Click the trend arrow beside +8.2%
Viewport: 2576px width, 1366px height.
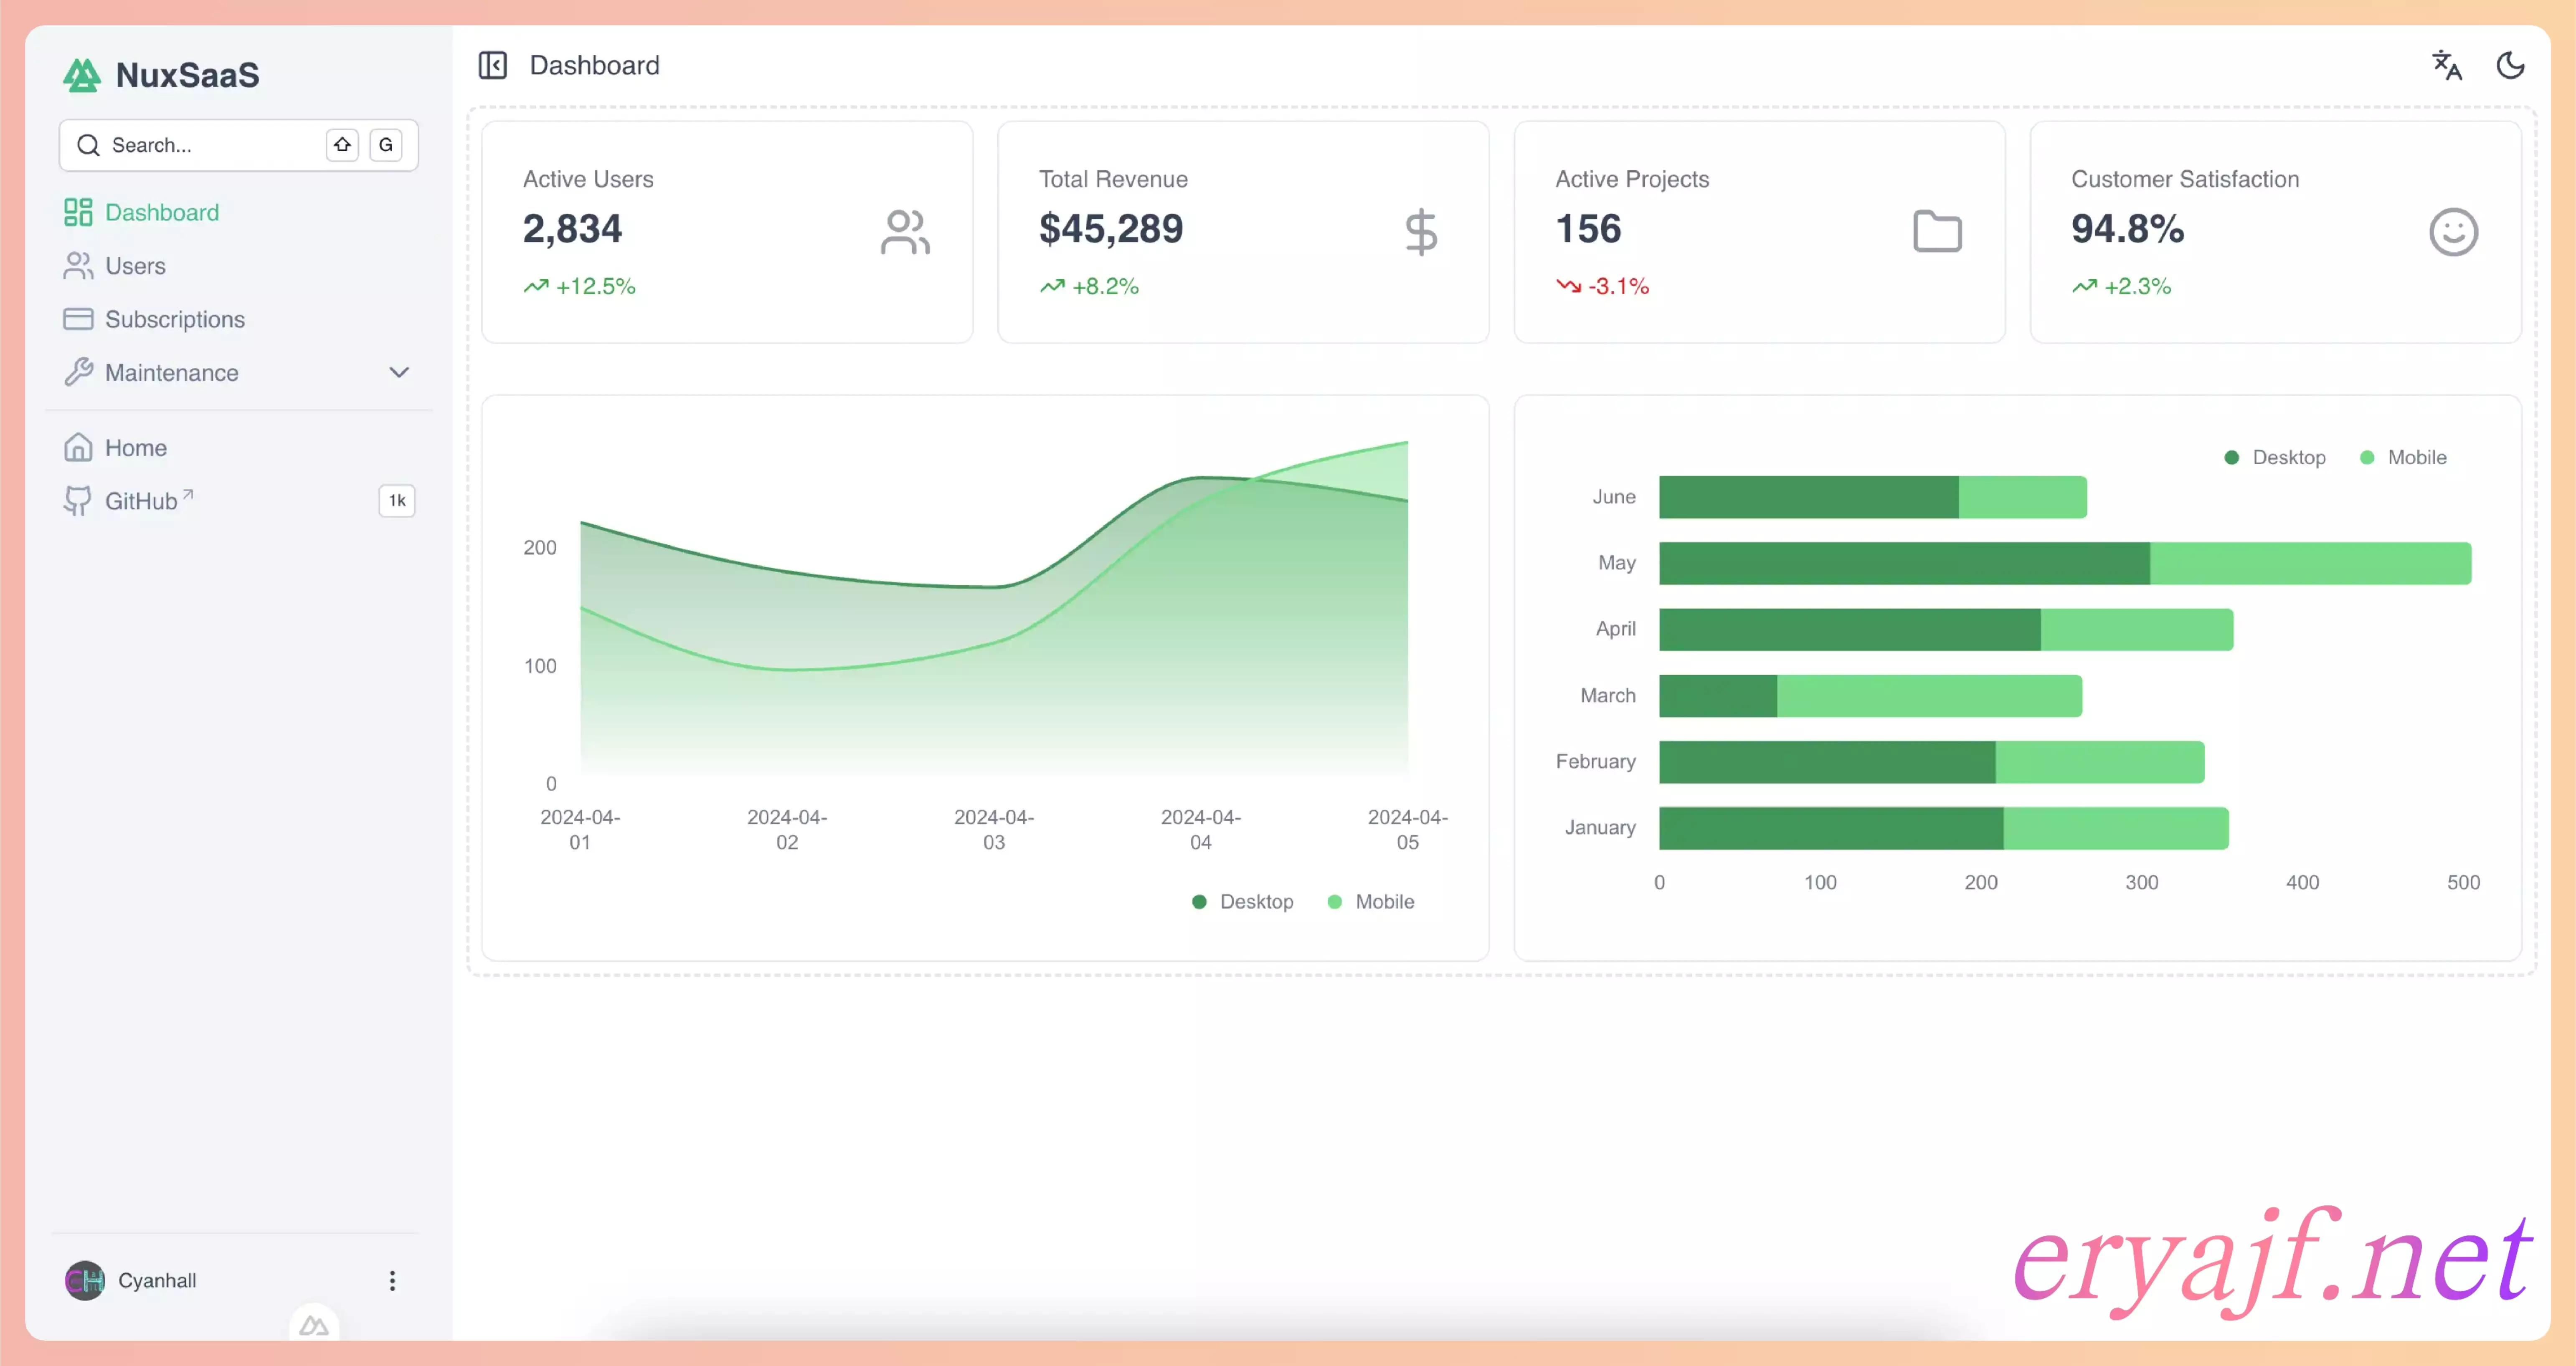click(1052, 286)
